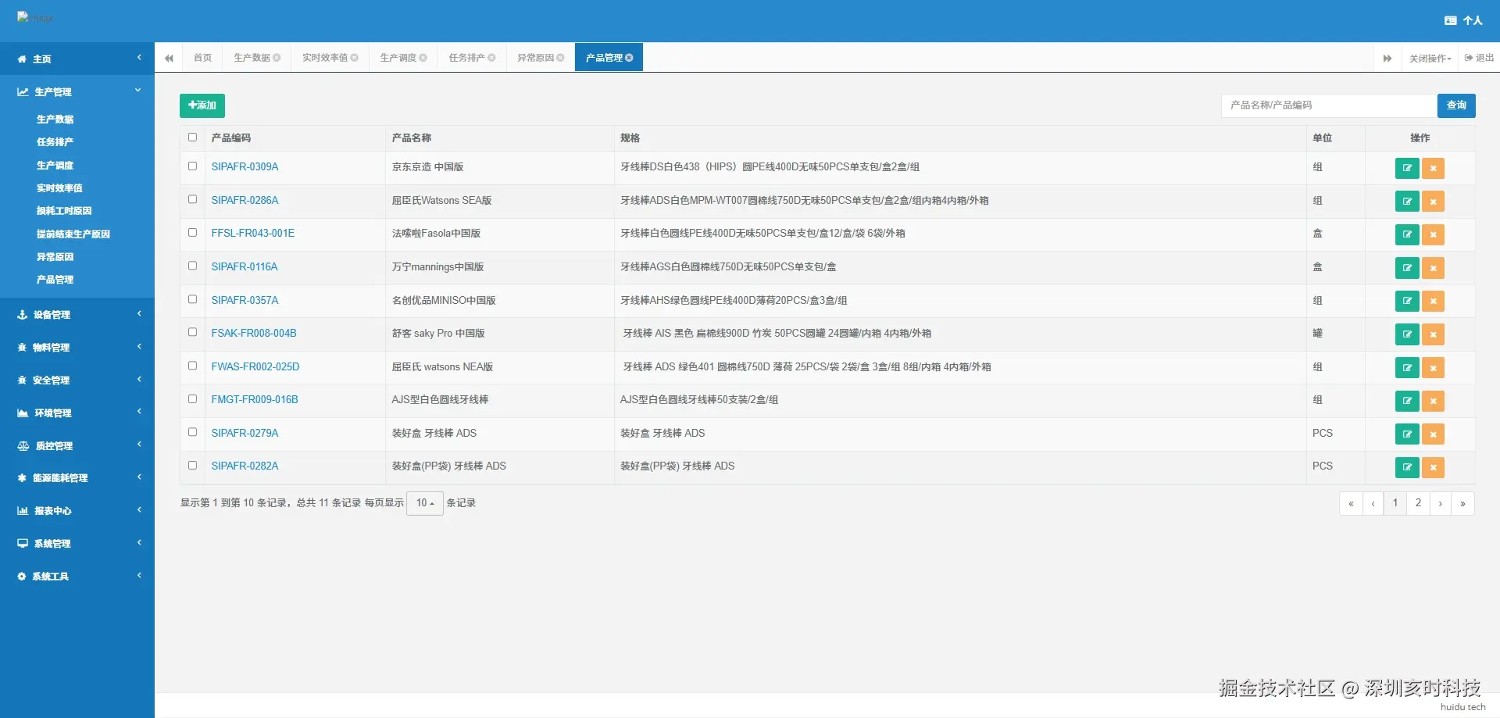Image resolution: width=1500 pixels, height=718 pixels.
Task: Open the page-size dropdown showing 10
Action: click(x=425, y=503)
